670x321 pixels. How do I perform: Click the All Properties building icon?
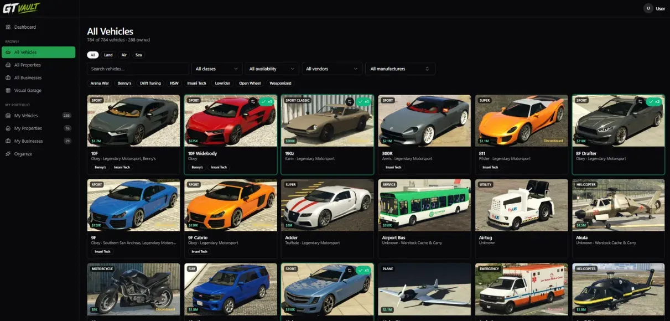(8, 65)
